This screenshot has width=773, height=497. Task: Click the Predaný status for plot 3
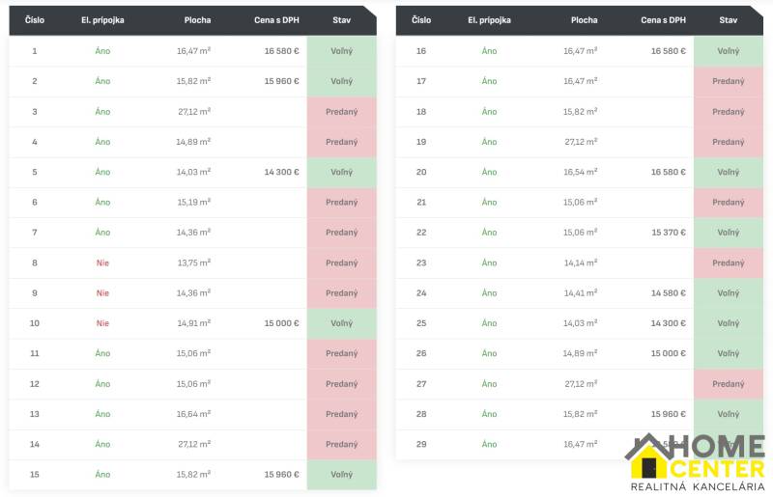pyautogui.click(x=341, y=112)
